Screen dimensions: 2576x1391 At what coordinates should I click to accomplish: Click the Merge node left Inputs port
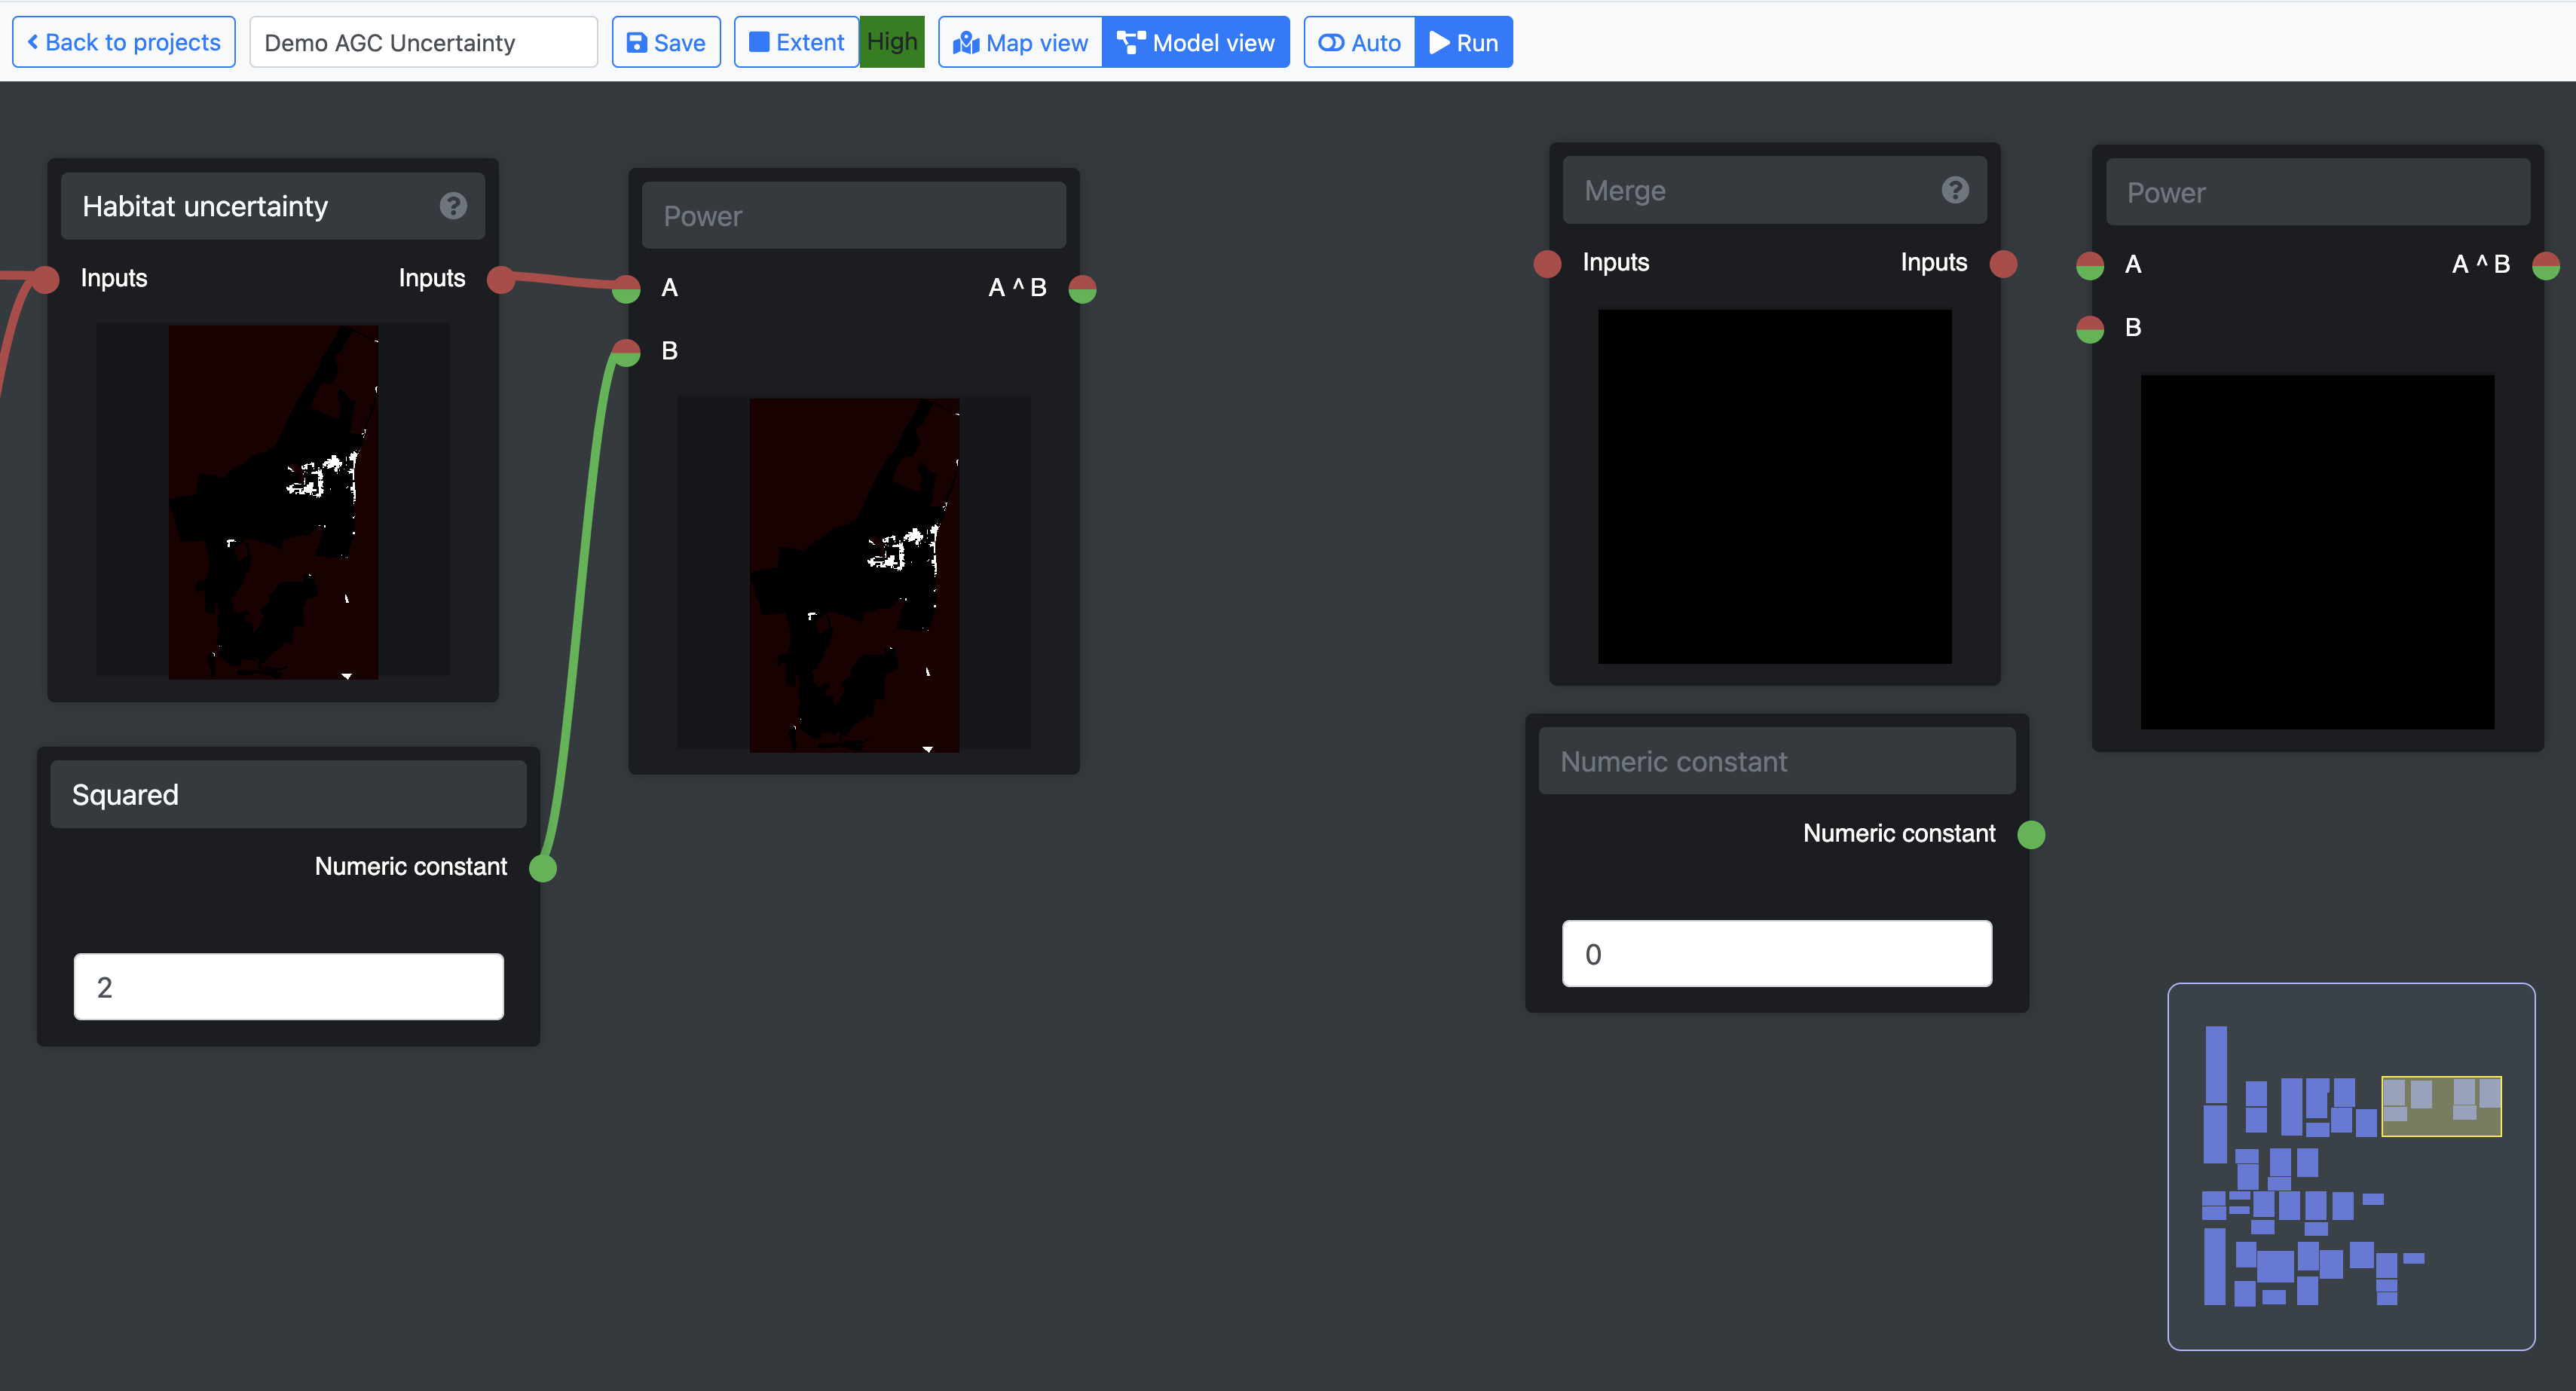pos(1547,263)
